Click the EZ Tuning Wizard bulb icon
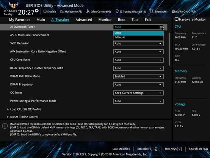 coord(117,11)
